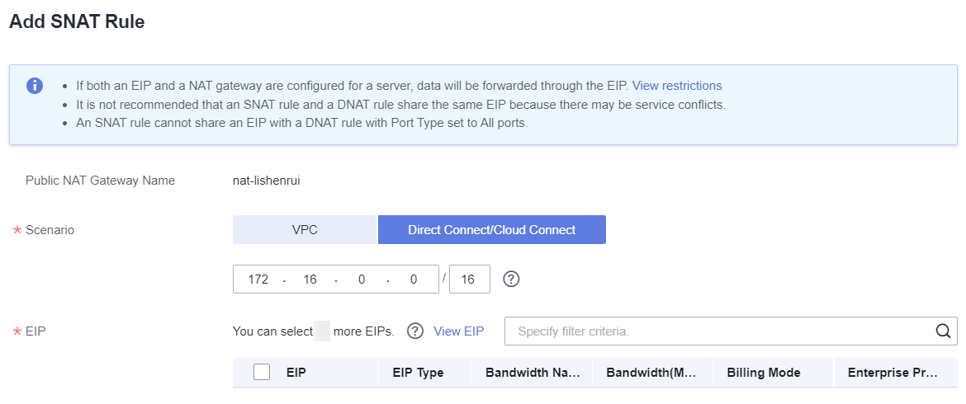The width and height of the screenshot is (966, 404).
Task: Click the blue info icon in notice
Action: (35, 86)
